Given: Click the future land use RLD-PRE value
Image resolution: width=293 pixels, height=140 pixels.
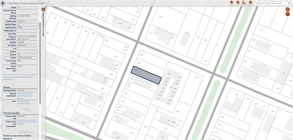Looking at the screenshot, I should tap(21, 117).
